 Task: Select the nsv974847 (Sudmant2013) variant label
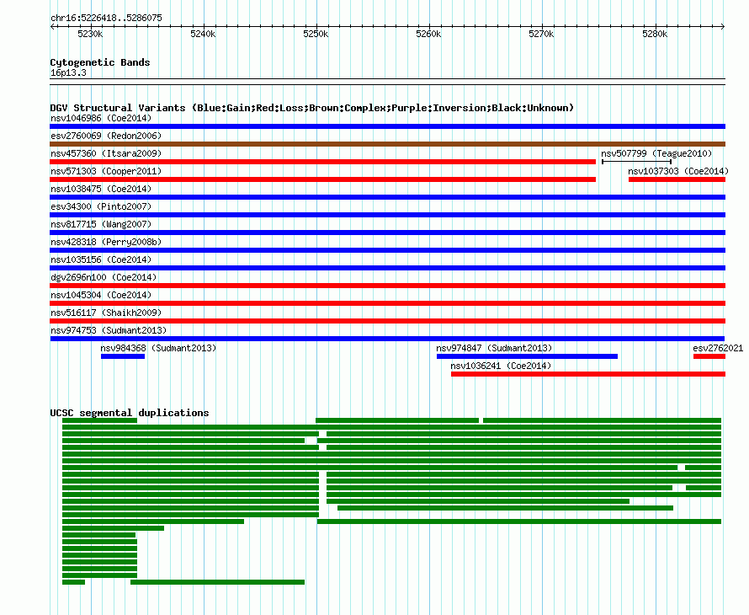[494, 348]
